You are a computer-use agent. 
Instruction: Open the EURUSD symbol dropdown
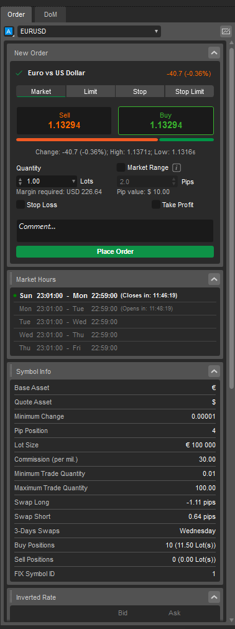pyautogui.click(x=89, y=31)
